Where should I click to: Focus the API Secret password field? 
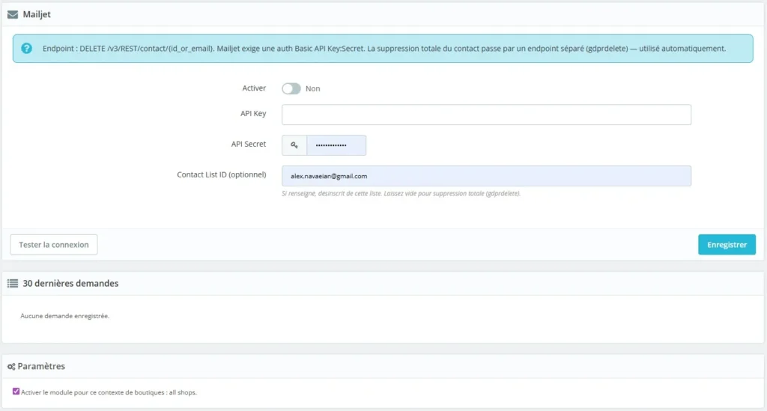click(336, 145)
